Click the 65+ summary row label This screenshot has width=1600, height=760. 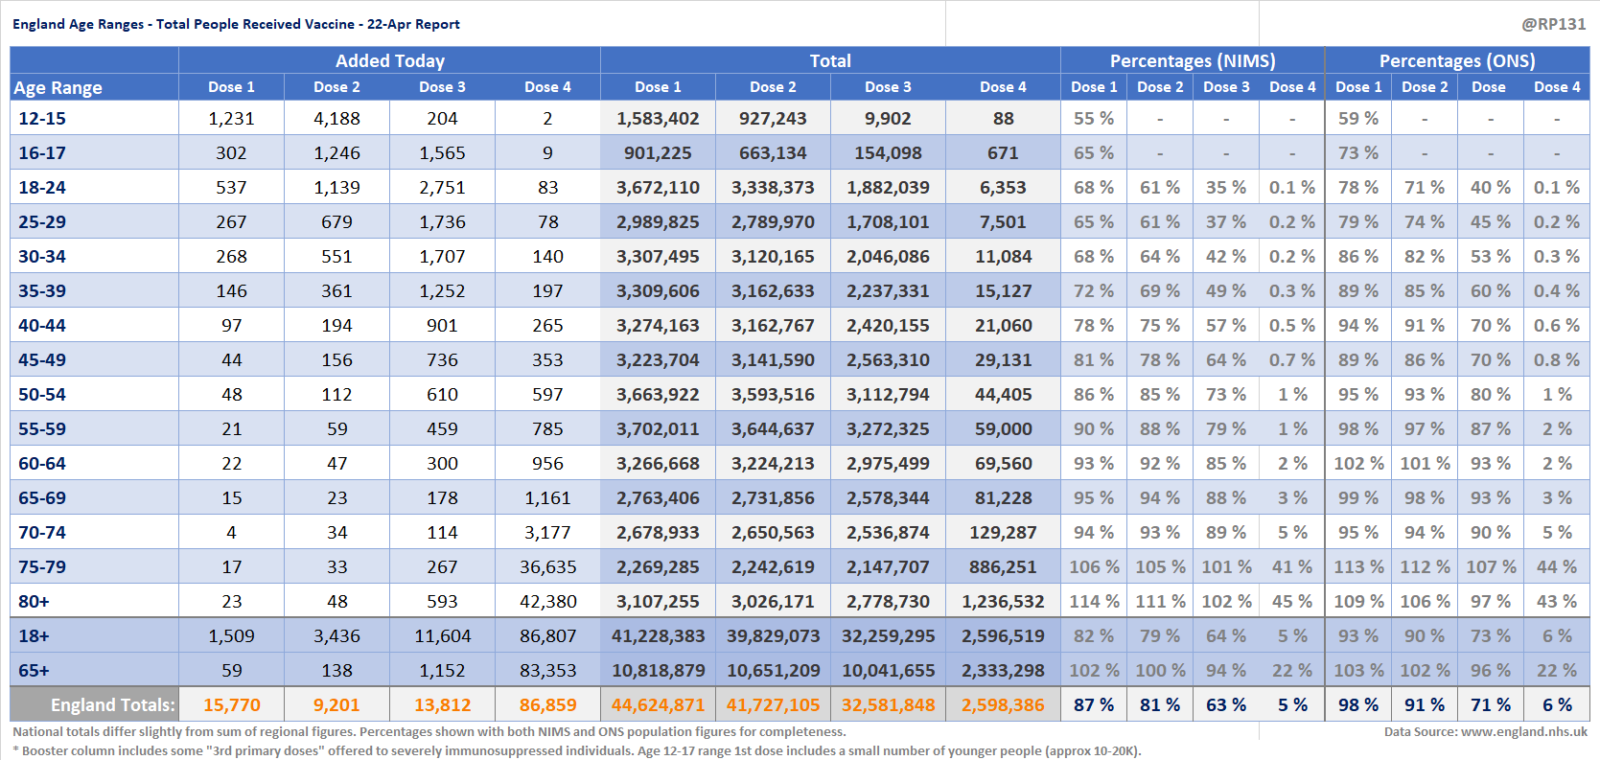click(34, 671)
